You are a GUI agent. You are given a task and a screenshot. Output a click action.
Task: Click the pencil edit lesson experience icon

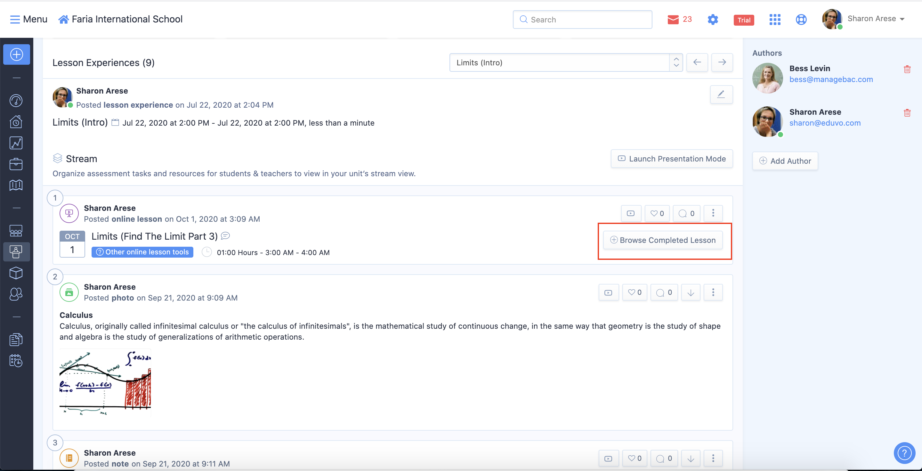click(721, 95)
